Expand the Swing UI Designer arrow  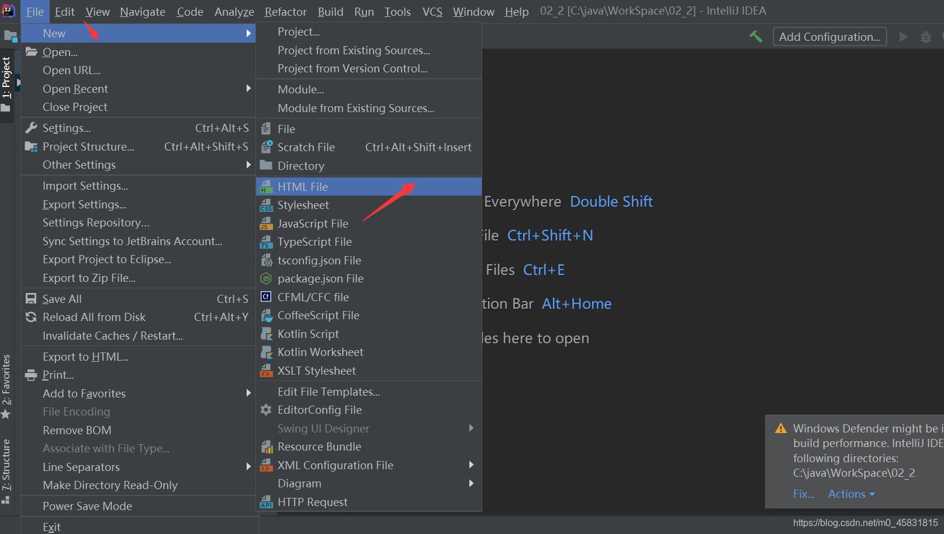tap(471, 428)
